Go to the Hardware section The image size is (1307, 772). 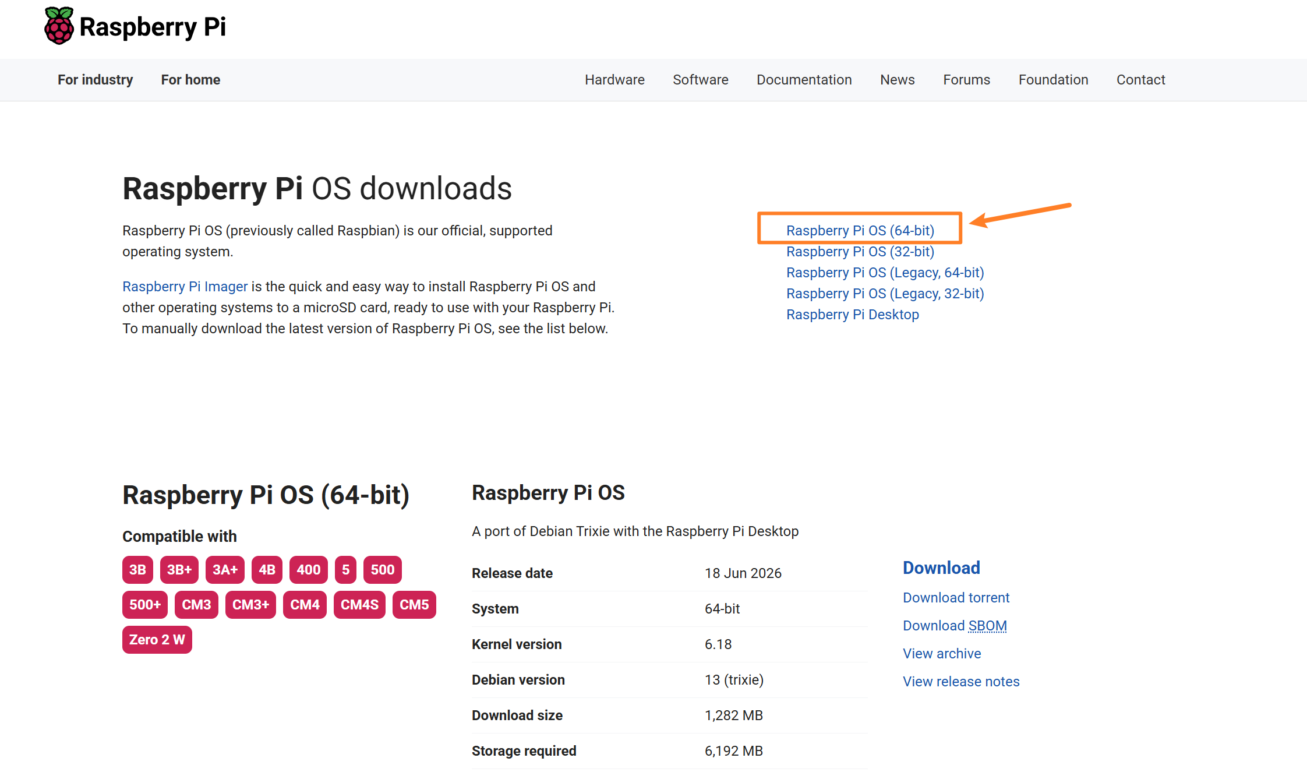coord(614,80)
